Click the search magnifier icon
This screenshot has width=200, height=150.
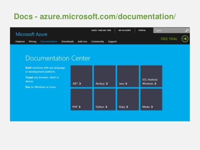pos(187,30)
